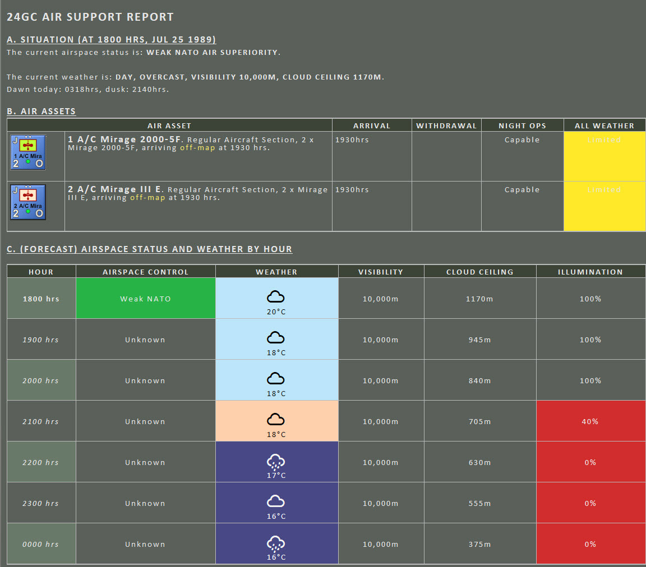Click the 10,000m visibility value at 1800 hrs

click(x=380, y=299)
